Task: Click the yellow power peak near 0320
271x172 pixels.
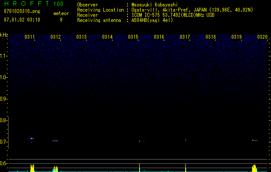Action: 254,168
